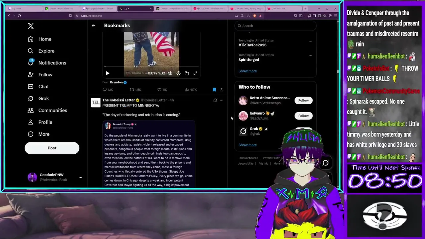
Task: Show more trending topics
Action: 248,71
